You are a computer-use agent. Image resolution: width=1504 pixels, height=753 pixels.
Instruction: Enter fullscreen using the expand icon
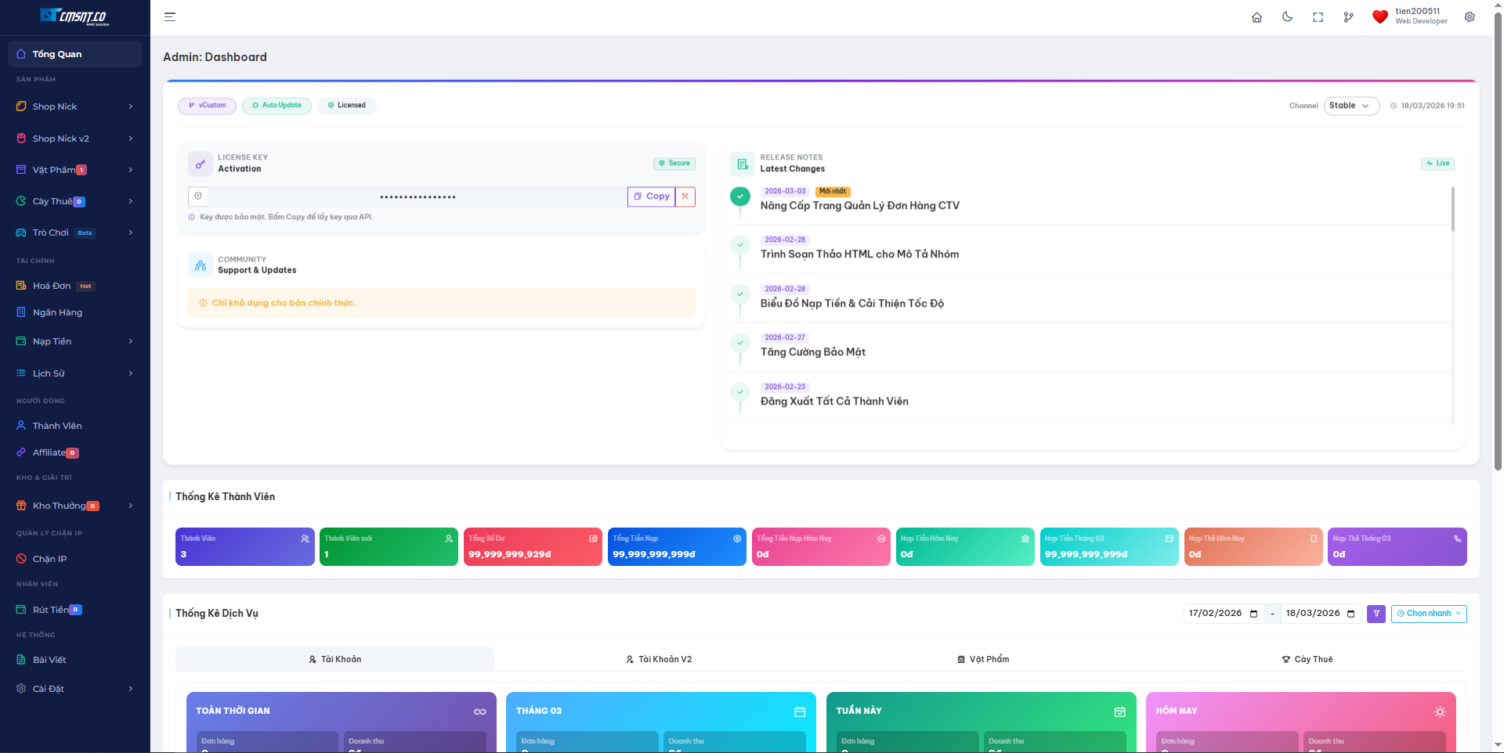tap(1318, 17)
